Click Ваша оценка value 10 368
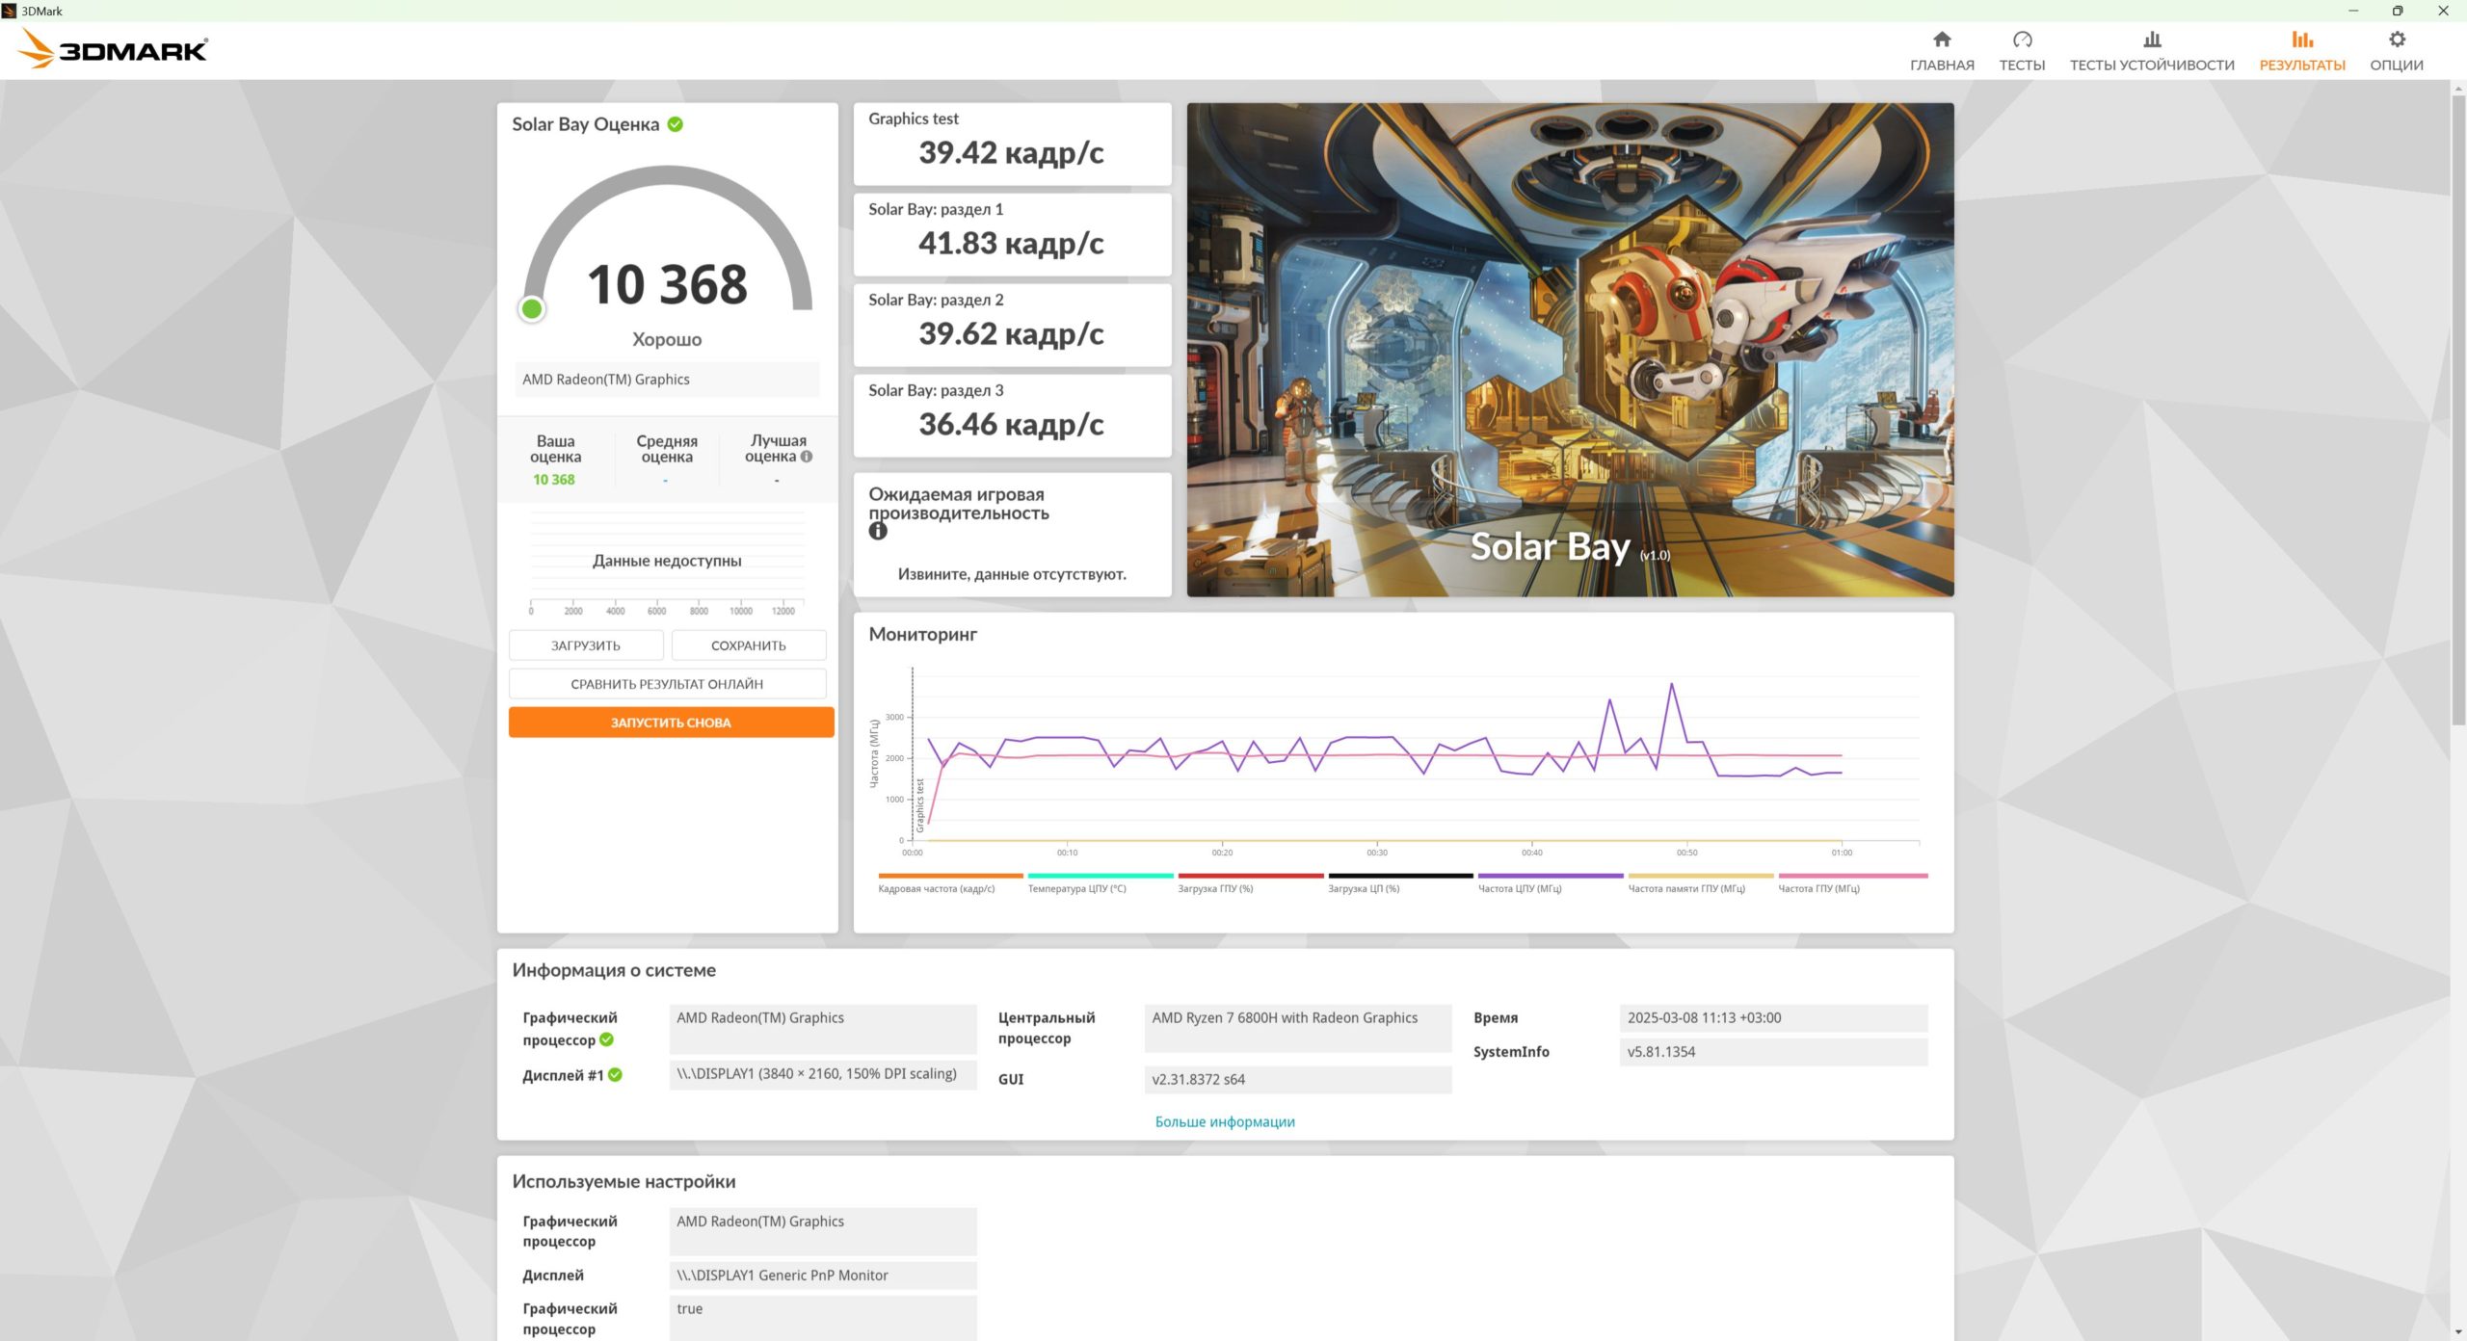 pos(554,480)
